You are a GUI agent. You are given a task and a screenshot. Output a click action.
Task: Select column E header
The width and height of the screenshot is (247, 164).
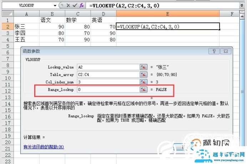(168, 14)
